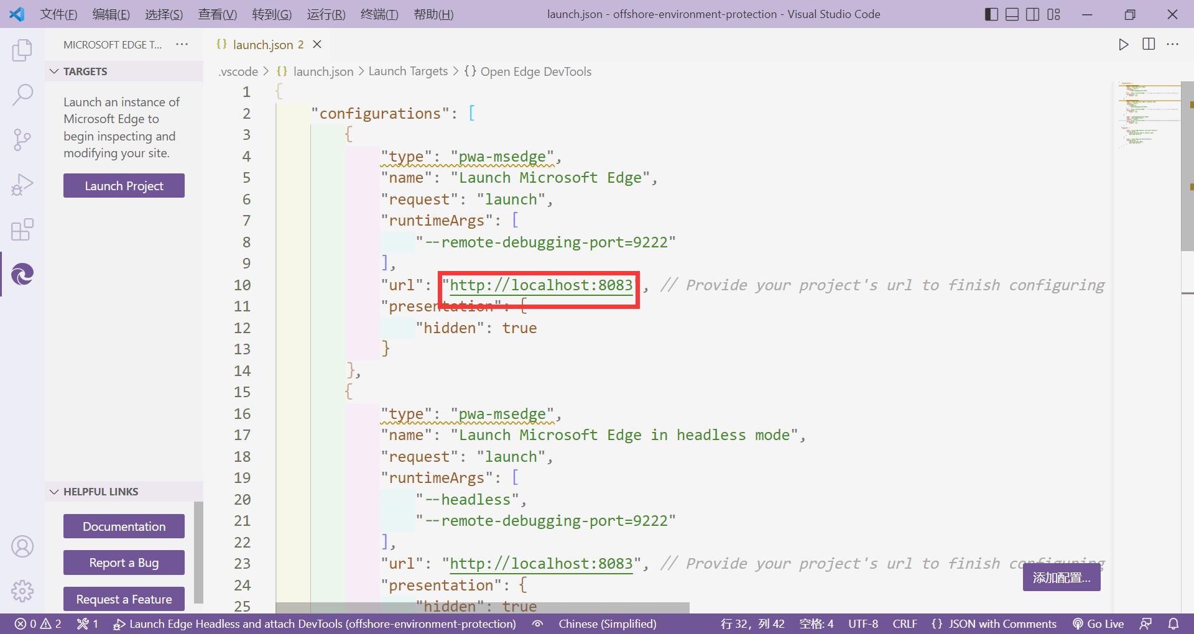
Task: Click Report a Bug button
Action: pyautogui.click(x=124, y=563)
